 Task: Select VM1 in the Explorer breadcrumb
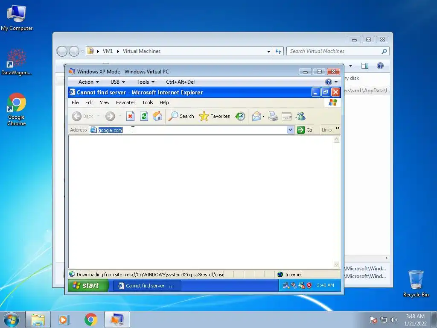pyautogui.click(x=108, y=51)
